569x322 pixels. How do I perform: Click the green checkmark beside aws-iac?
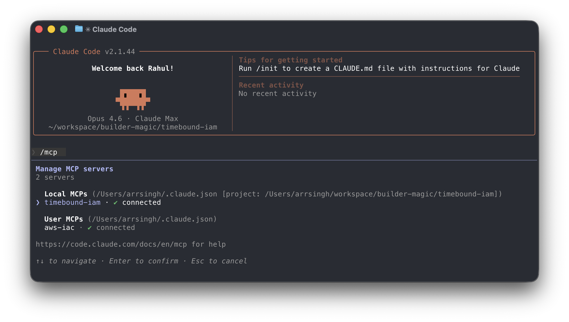click(89, 227)
